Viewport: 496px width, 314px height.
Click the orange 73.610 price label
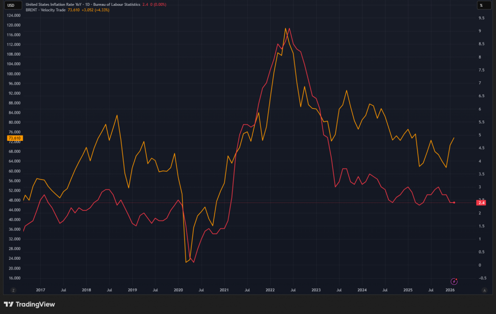[15, 138]
